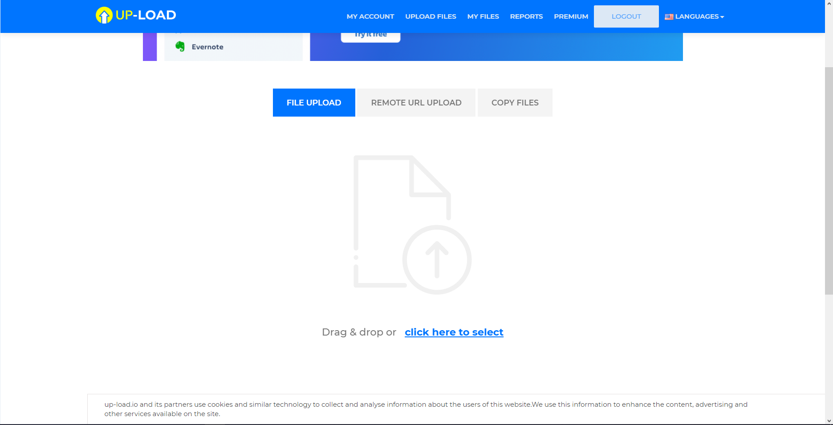Image resolution: width=833 pixels, height=425 pixels.
Task: Click the UP-LOAD yellow arrow logo
Action: click(103, 16)
